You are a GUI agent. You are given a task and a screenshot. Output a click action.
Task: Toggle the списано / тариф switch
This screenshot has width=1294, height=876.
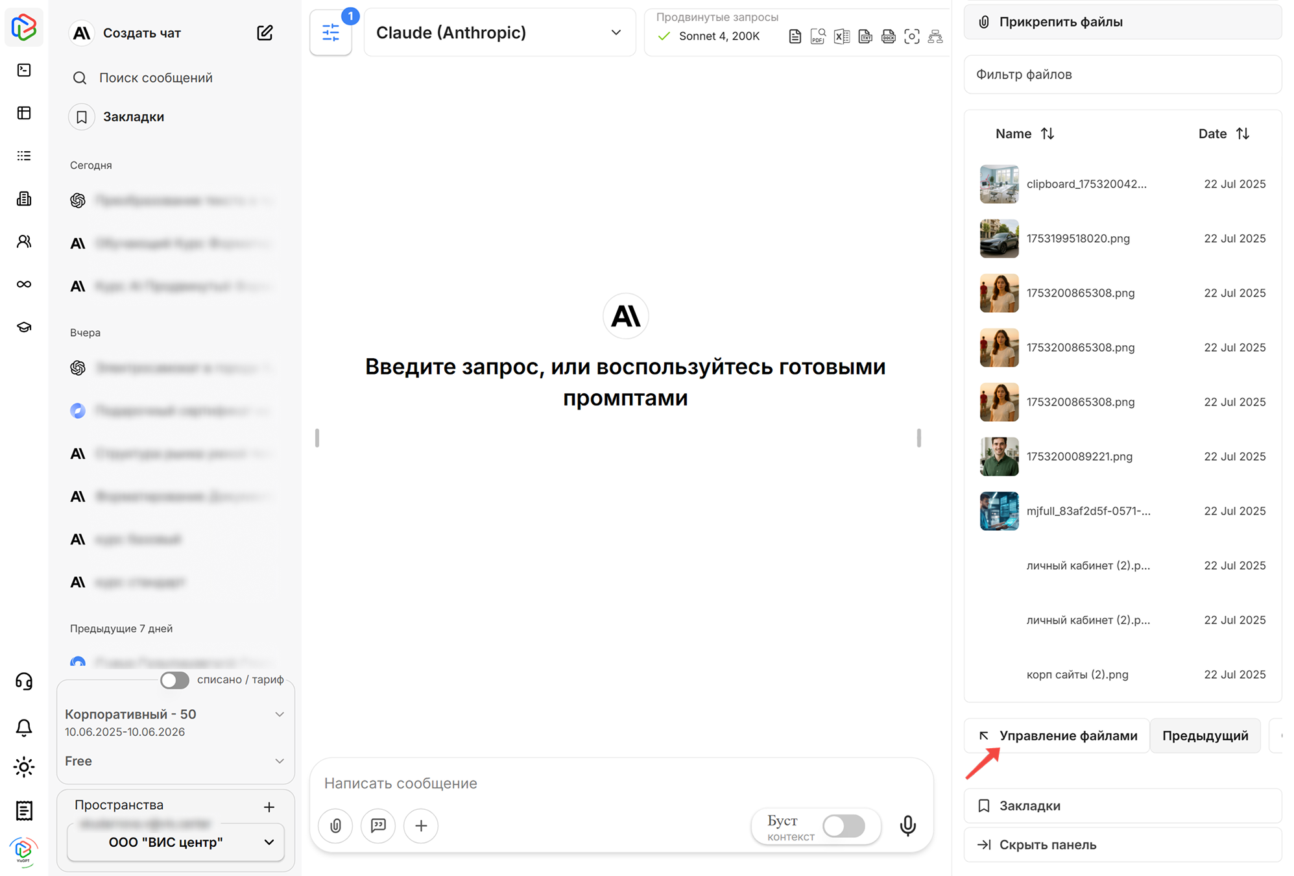[174, 680]
